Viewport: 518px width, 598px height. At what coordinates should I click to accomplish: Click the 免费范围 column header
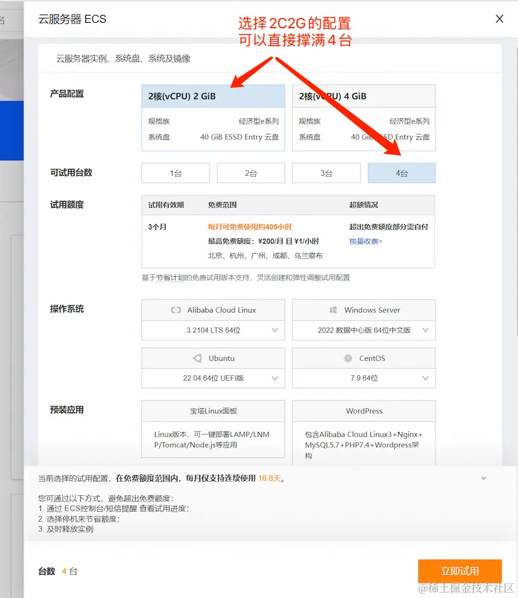pos(222,205)
